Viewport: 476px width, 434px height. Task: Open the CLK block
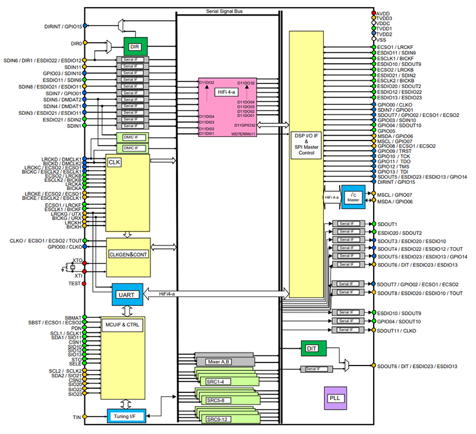coord(114,162)
